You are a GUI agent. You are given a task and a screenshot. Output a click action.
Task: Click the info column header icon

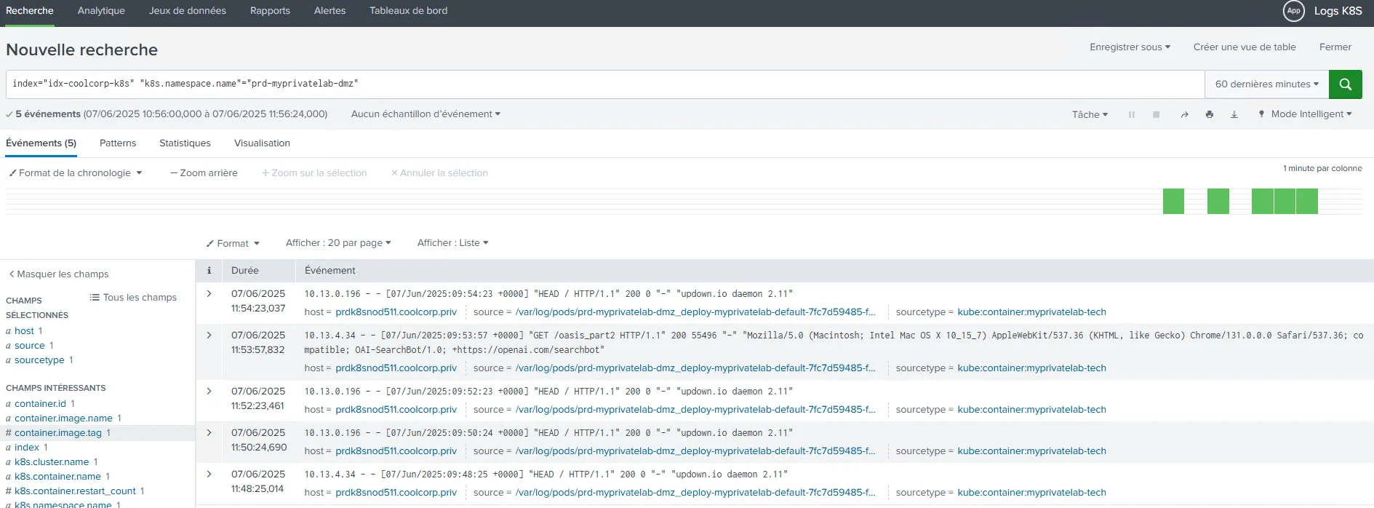tap(209, 271)
